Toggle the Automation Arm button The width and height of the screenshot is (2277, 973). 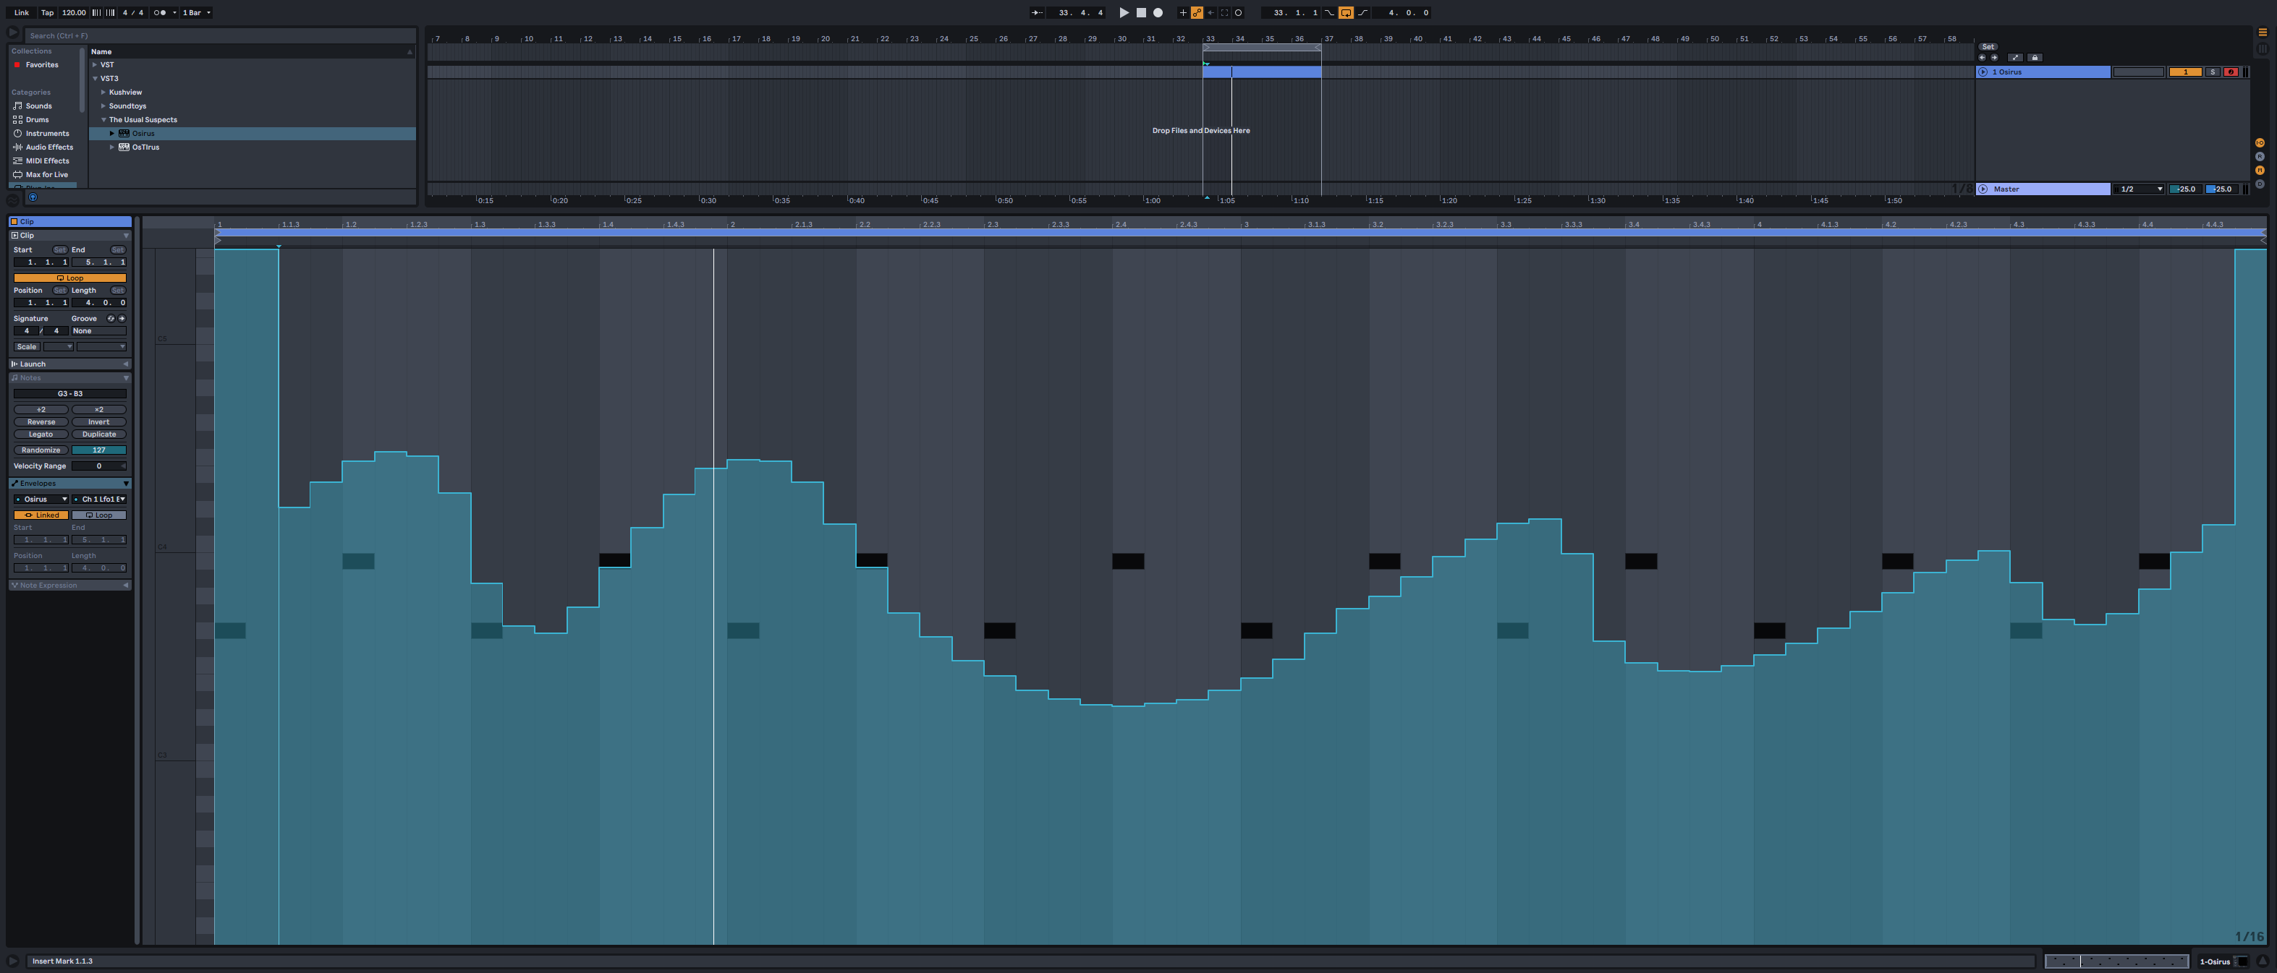(x=1197, y=12)
